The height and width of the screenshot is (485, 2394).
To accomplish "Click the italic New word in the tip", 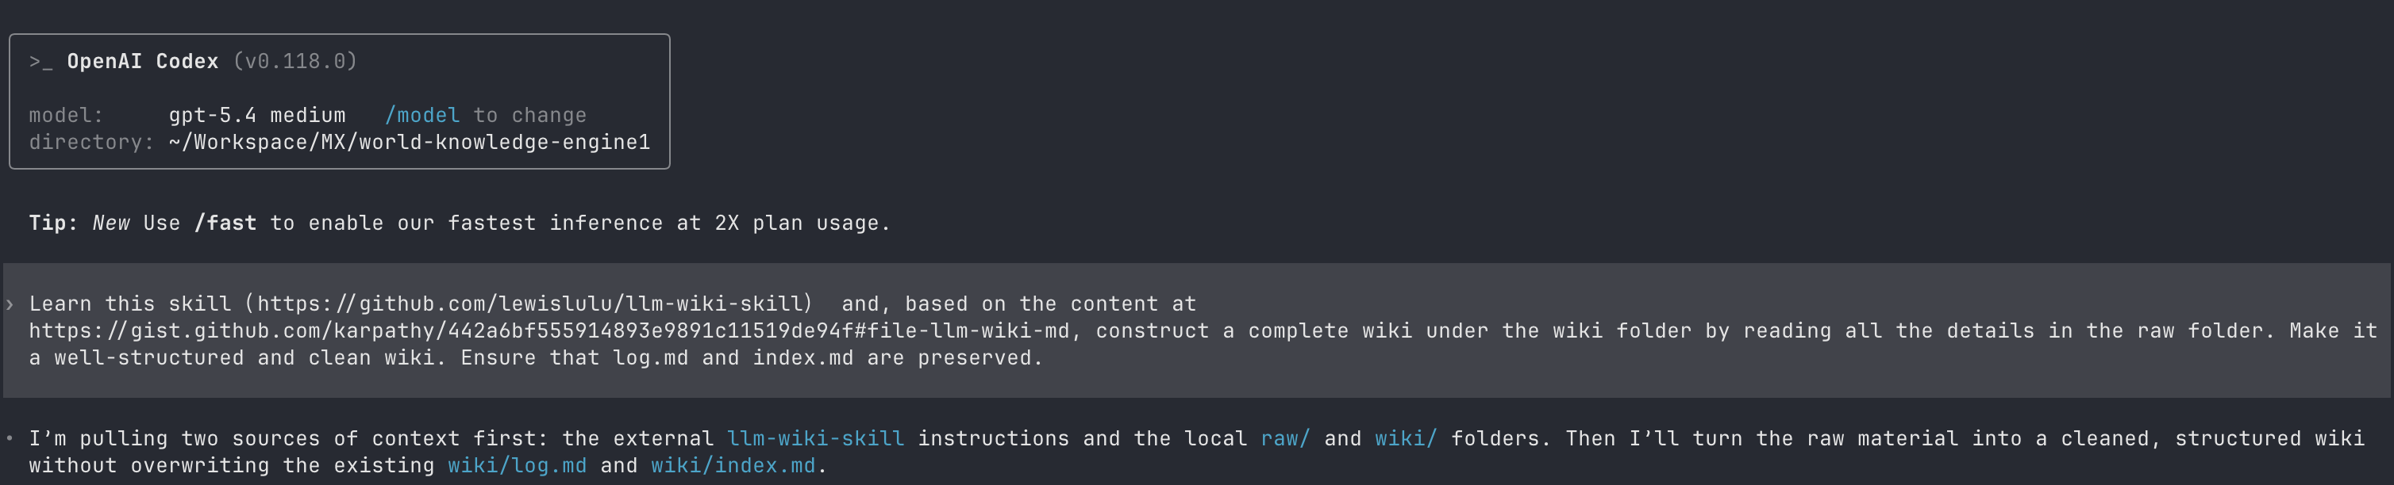I will point(110,223).
